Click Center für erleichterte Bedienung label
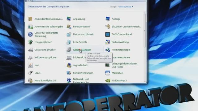 (x=46, y=34)
